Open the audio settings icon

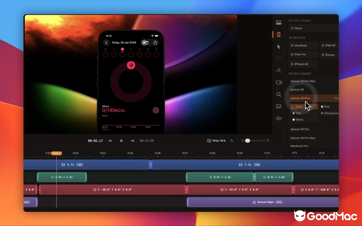[279, 118]
